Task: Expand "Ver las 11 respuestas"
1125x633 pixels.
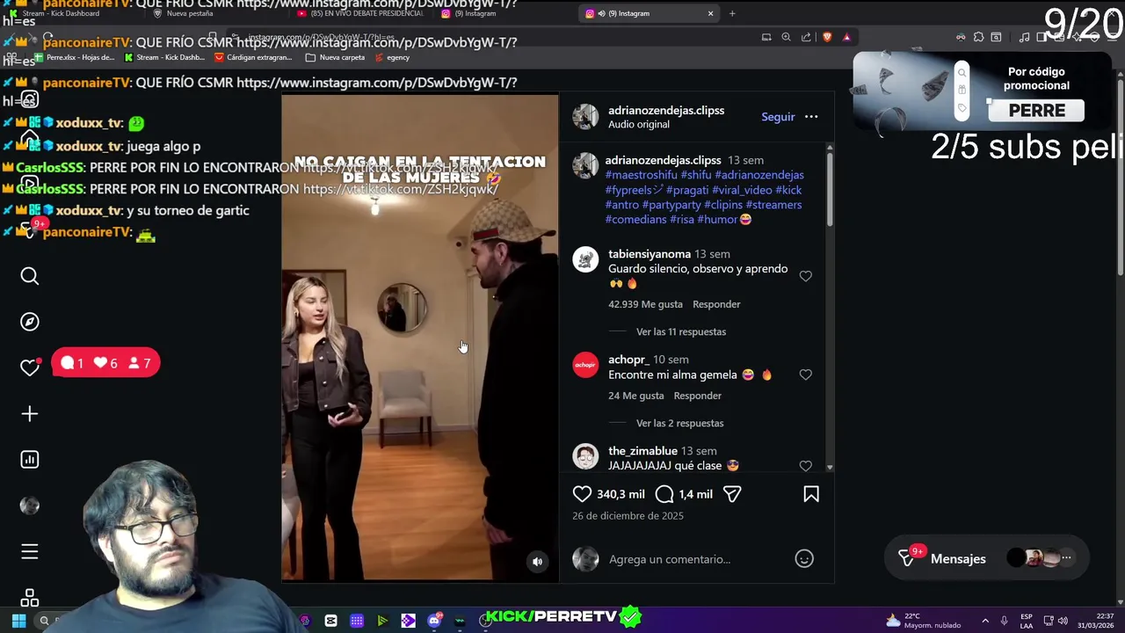Action: pyautogui.click(x=681, y=331)
